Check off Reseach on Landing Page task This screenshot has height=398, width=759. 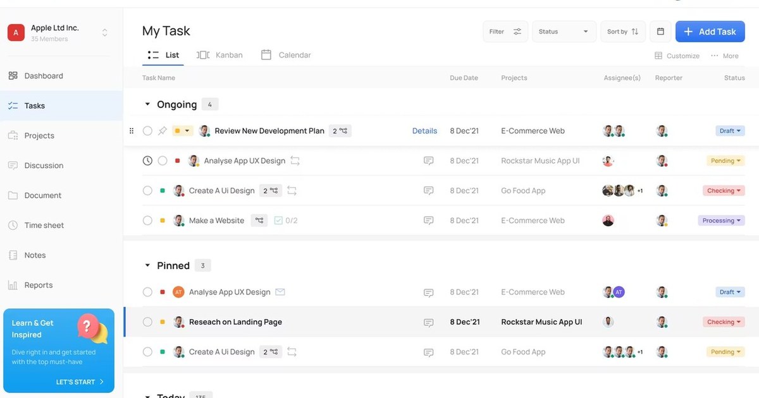147,322
